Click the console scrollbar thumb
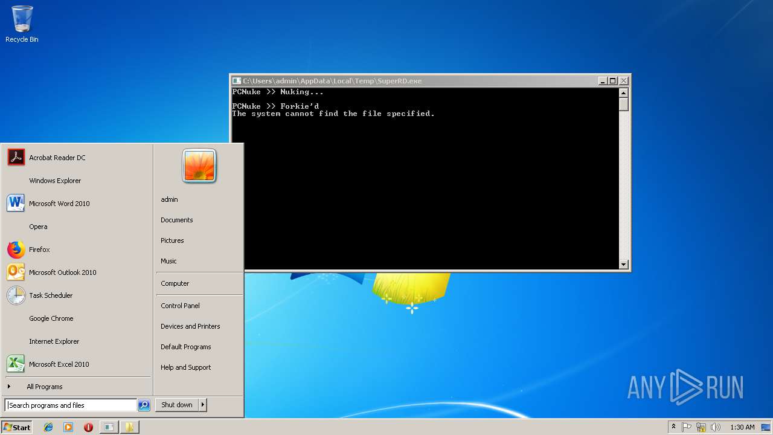This screenshot has width=773, height=435. [x=624, y=105]
